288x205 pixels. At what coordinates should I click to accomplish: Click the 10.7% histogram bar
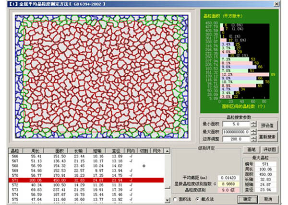click(242, 82)
